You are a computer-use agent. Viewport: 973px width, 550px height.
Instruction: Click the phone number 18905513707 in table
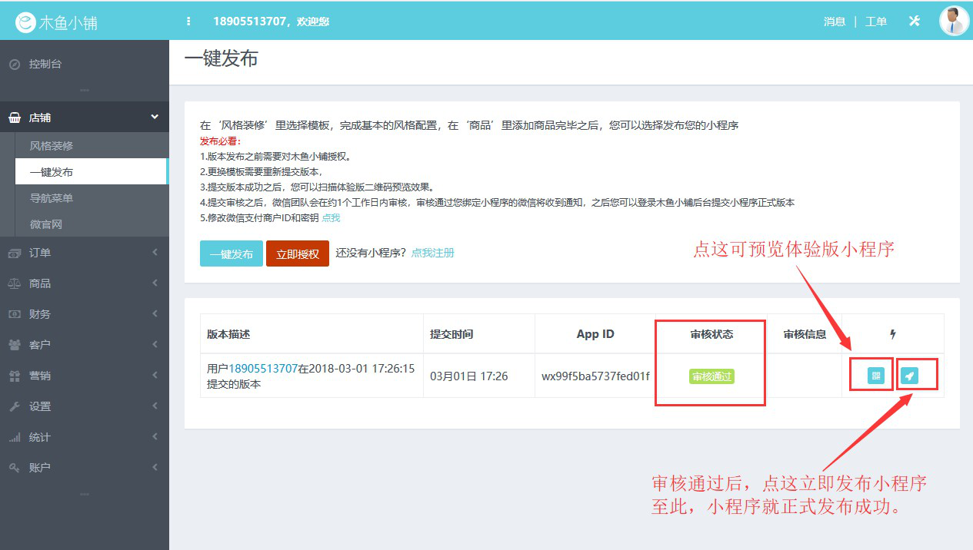click(x=263, y=368)
